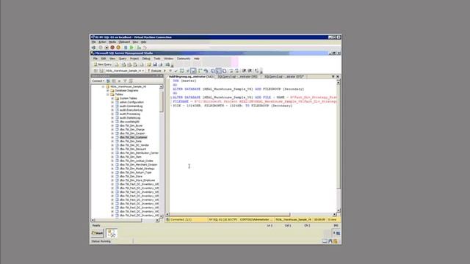Screen dimensions: 470x264
Task: Toggle Include Client Statistics
Action: coord(206,70)
